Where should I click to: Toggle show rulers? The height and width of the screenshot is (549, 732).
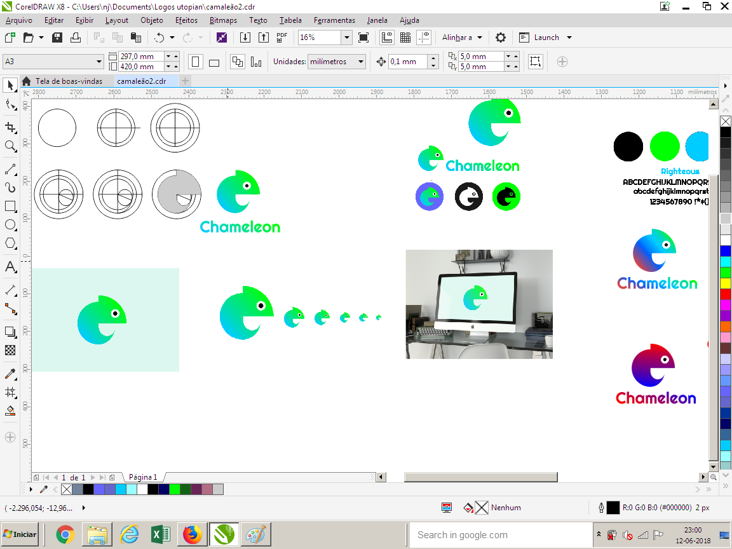pyautogui.click(x=387, y=37)
